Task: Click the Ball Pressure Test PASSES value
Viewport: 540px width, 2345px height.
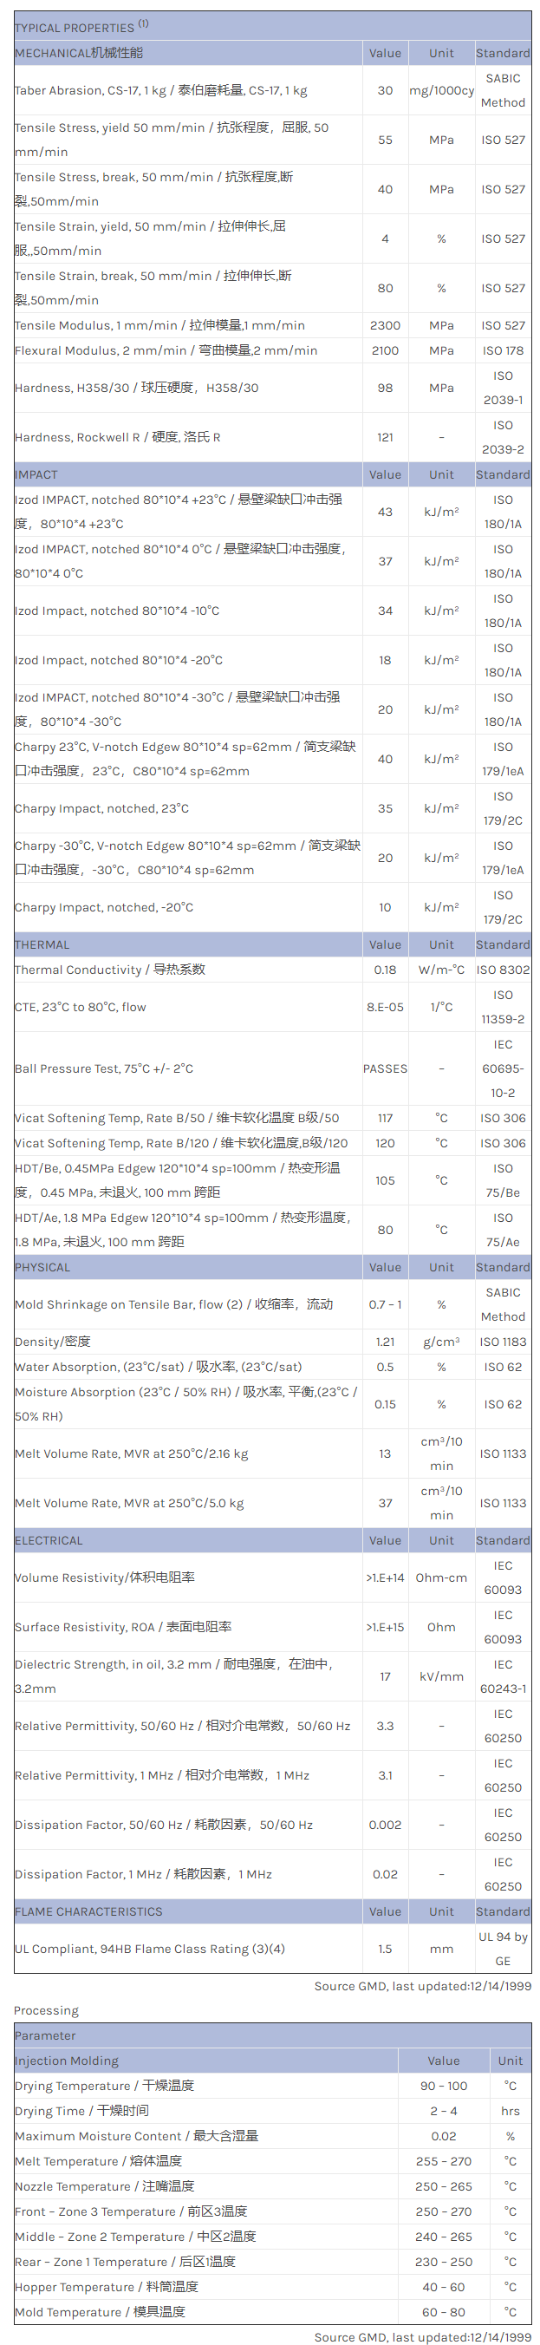Action: (x=385, y=1068)
